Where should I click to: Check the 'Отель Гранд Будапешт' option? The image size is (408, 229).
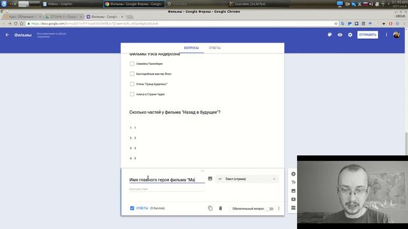click(132, 84)
